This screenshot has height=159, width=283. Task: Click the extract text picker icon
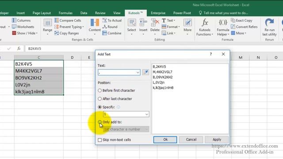pyautogui.click(x=145, y=72)
